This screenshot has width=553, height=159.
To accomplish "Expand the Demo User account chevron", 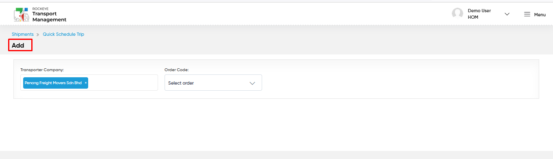I will 507,14.
